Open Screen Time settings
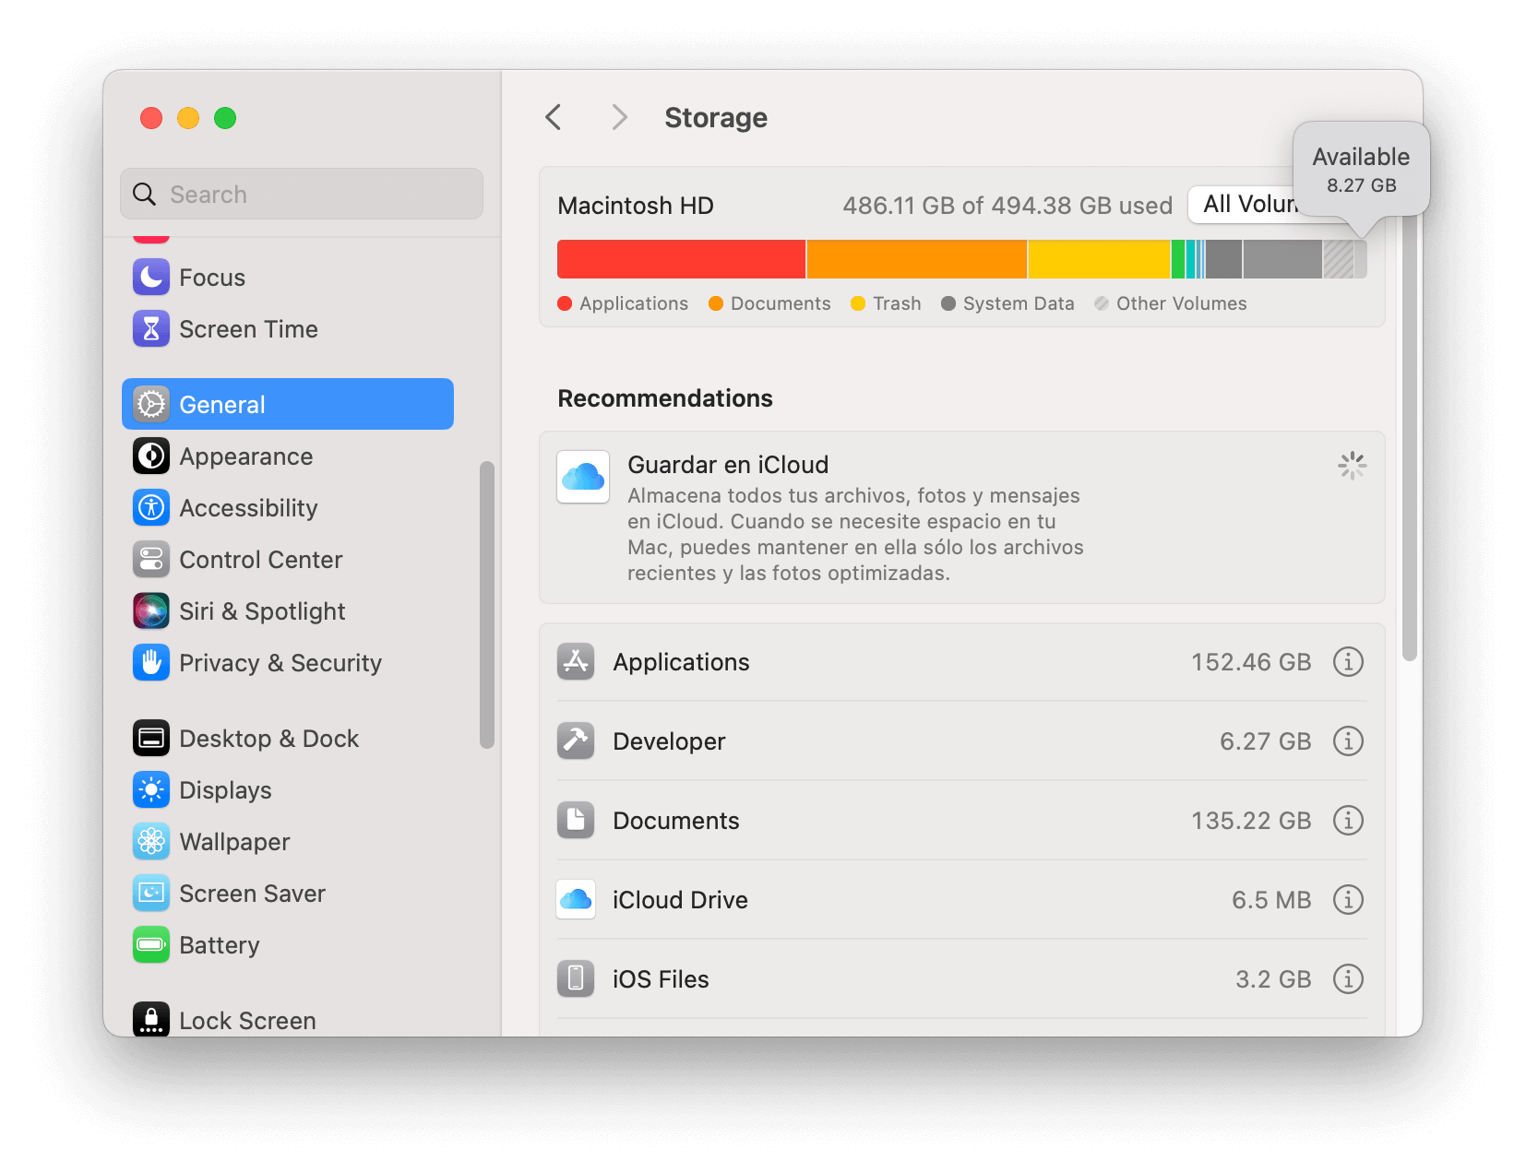Viewport: 1526px width, 1173px height. pos(288,328)
